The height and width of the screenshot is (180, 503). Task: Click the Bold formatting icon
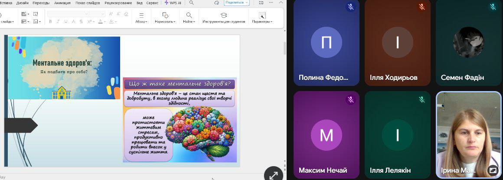click(50, 22)
